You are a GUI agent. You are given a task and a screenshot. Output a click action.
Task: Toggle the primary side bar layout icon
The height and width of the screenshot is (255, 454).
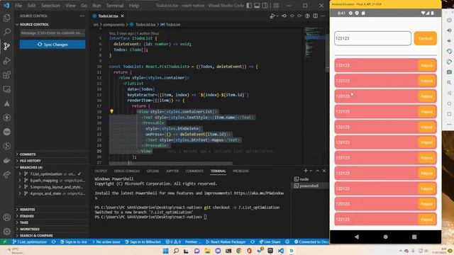click(x=249, y=6)
